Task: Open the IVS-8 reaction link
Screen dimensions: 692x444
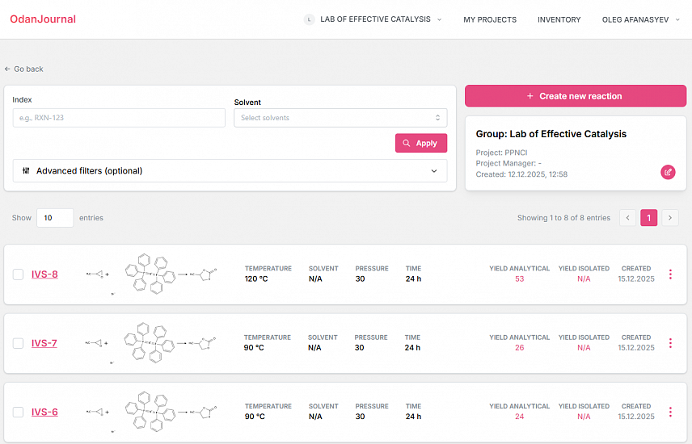Action: pyautogui.click(x=44, y=274)
